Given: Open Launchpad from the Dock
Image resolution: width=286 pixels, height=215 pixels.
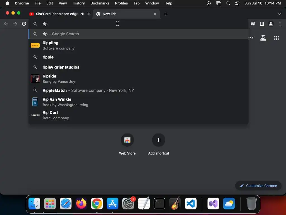Looking at the screenshot, I should coord(50,204).
